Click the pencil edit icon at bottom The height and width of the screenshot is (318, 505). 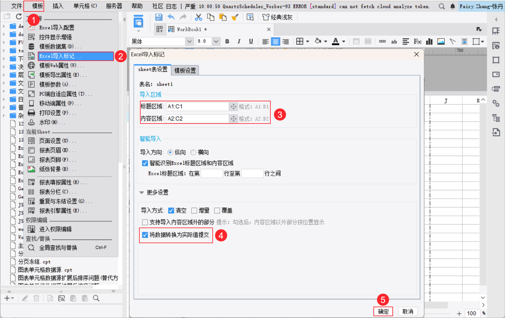pos(25,298)
